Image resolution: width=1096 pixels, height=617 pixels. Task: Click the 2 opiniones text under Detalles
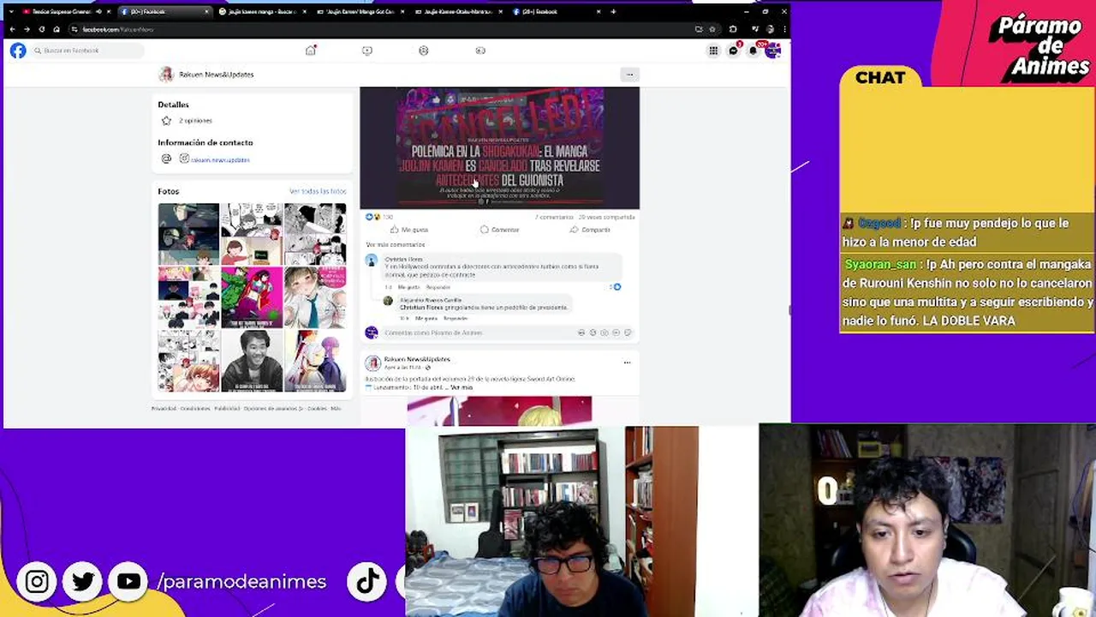tap(195, 121)
